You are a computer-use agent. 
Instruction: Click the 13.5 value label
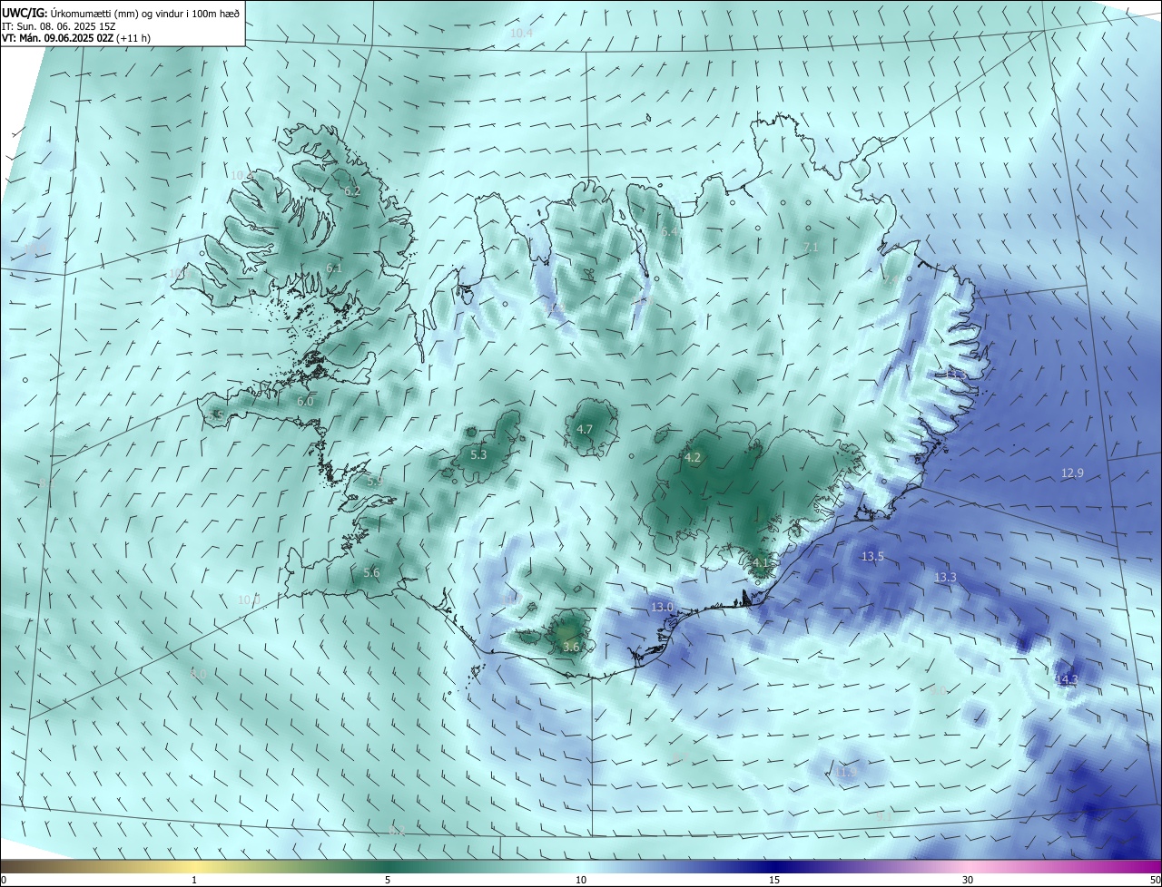pyautogui.click(x=872, y=557)
